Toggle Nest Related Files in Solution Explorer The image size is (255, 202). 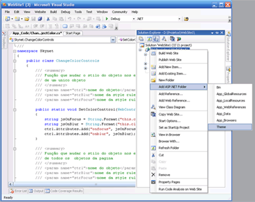156,39
